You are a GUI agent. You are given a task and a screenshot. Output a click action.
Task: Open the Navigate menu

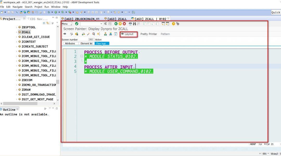coord(18,7)
